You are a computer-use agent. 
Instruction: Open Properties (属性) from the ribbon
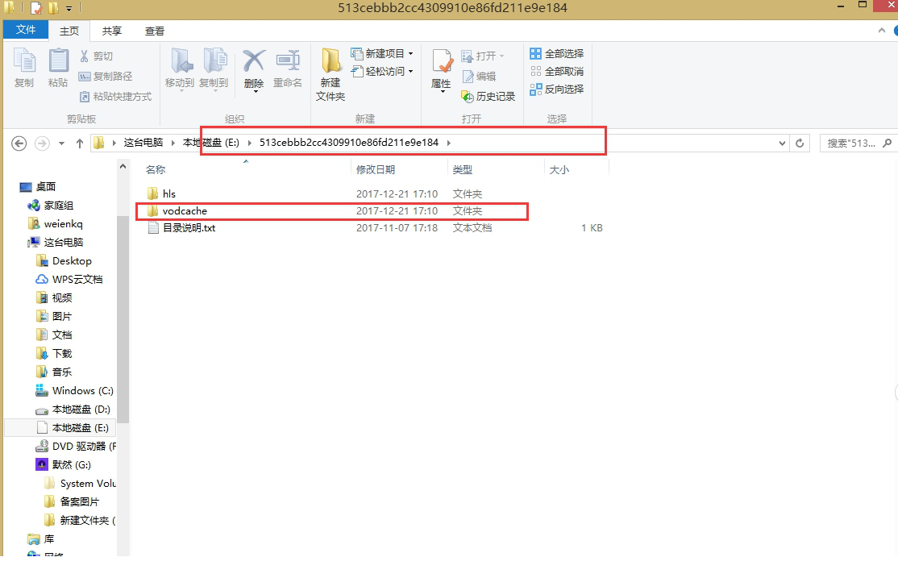[442, 63]
